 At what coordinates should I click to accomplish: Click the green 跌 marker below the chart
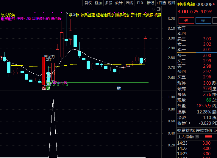coord(48,88)
